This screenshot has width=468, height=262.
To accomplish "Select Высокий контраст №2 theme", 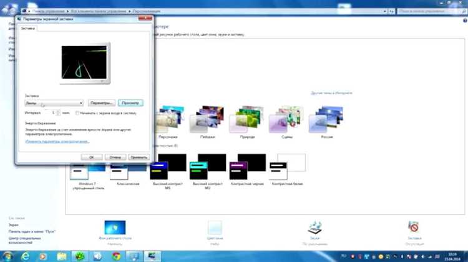I will 207,171.
